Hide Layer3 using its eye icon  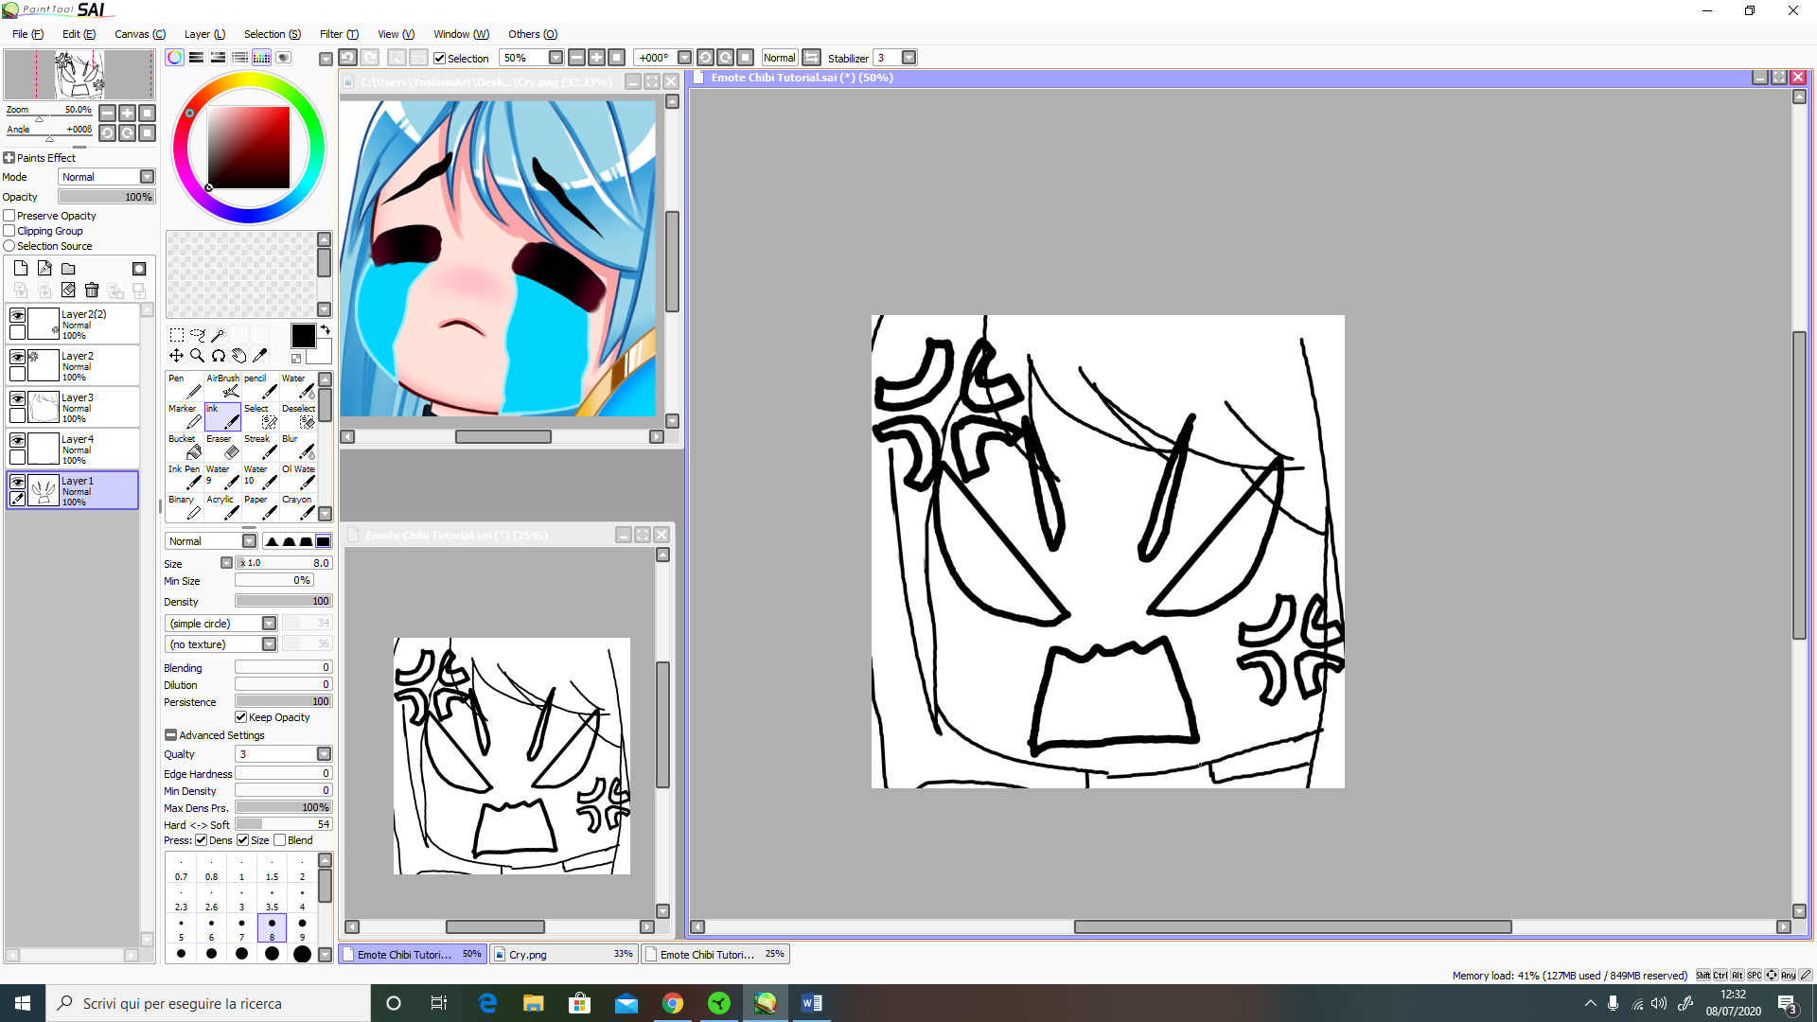tap(17, 398)
